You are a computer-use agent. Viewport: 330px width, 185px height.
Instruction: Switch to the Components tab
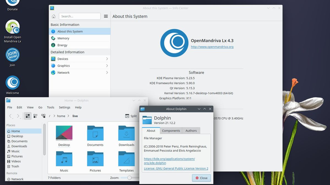pos(171,131)
